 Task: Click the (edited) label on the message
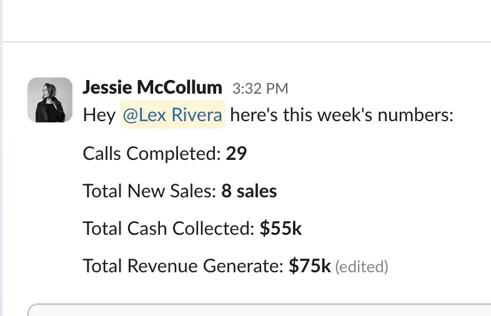[362, 267]
